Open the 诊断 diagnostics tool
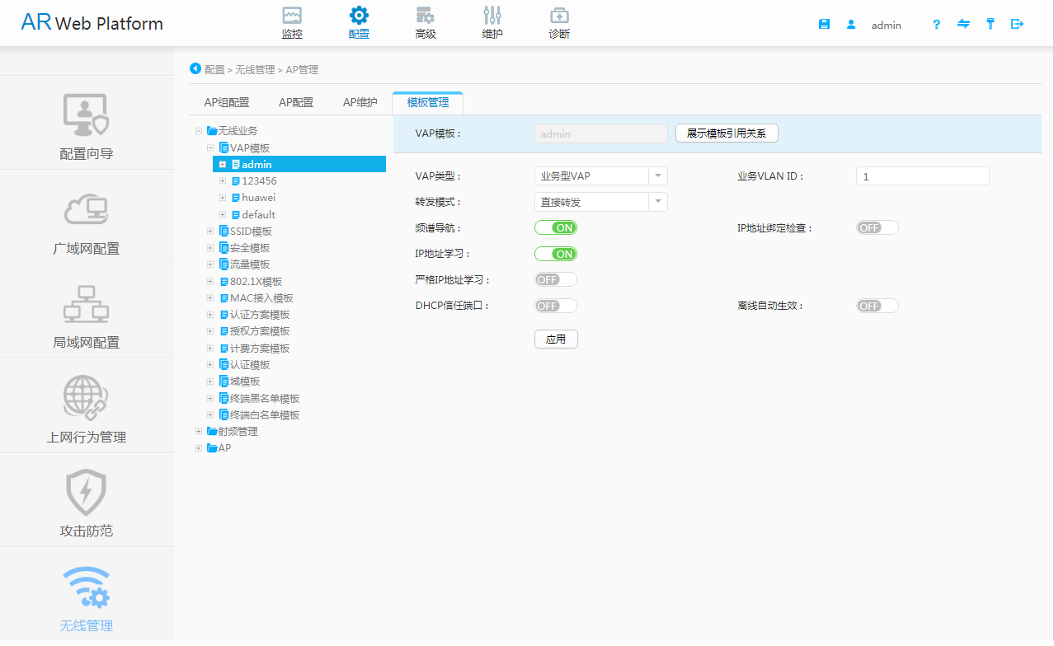Viewport: 1054px width, 646px height. point(558,22)
